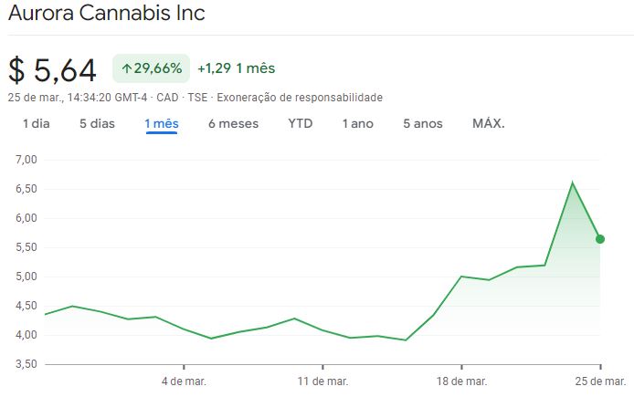634x397 pixels.
Task: Click the highest peak of the price line
Action: pos(573,183)
